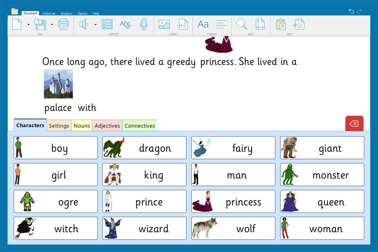The height and width of the screenshot is (252, 378).
Task: Open the Clicker Set menu tab
Action: coord(49,14)
